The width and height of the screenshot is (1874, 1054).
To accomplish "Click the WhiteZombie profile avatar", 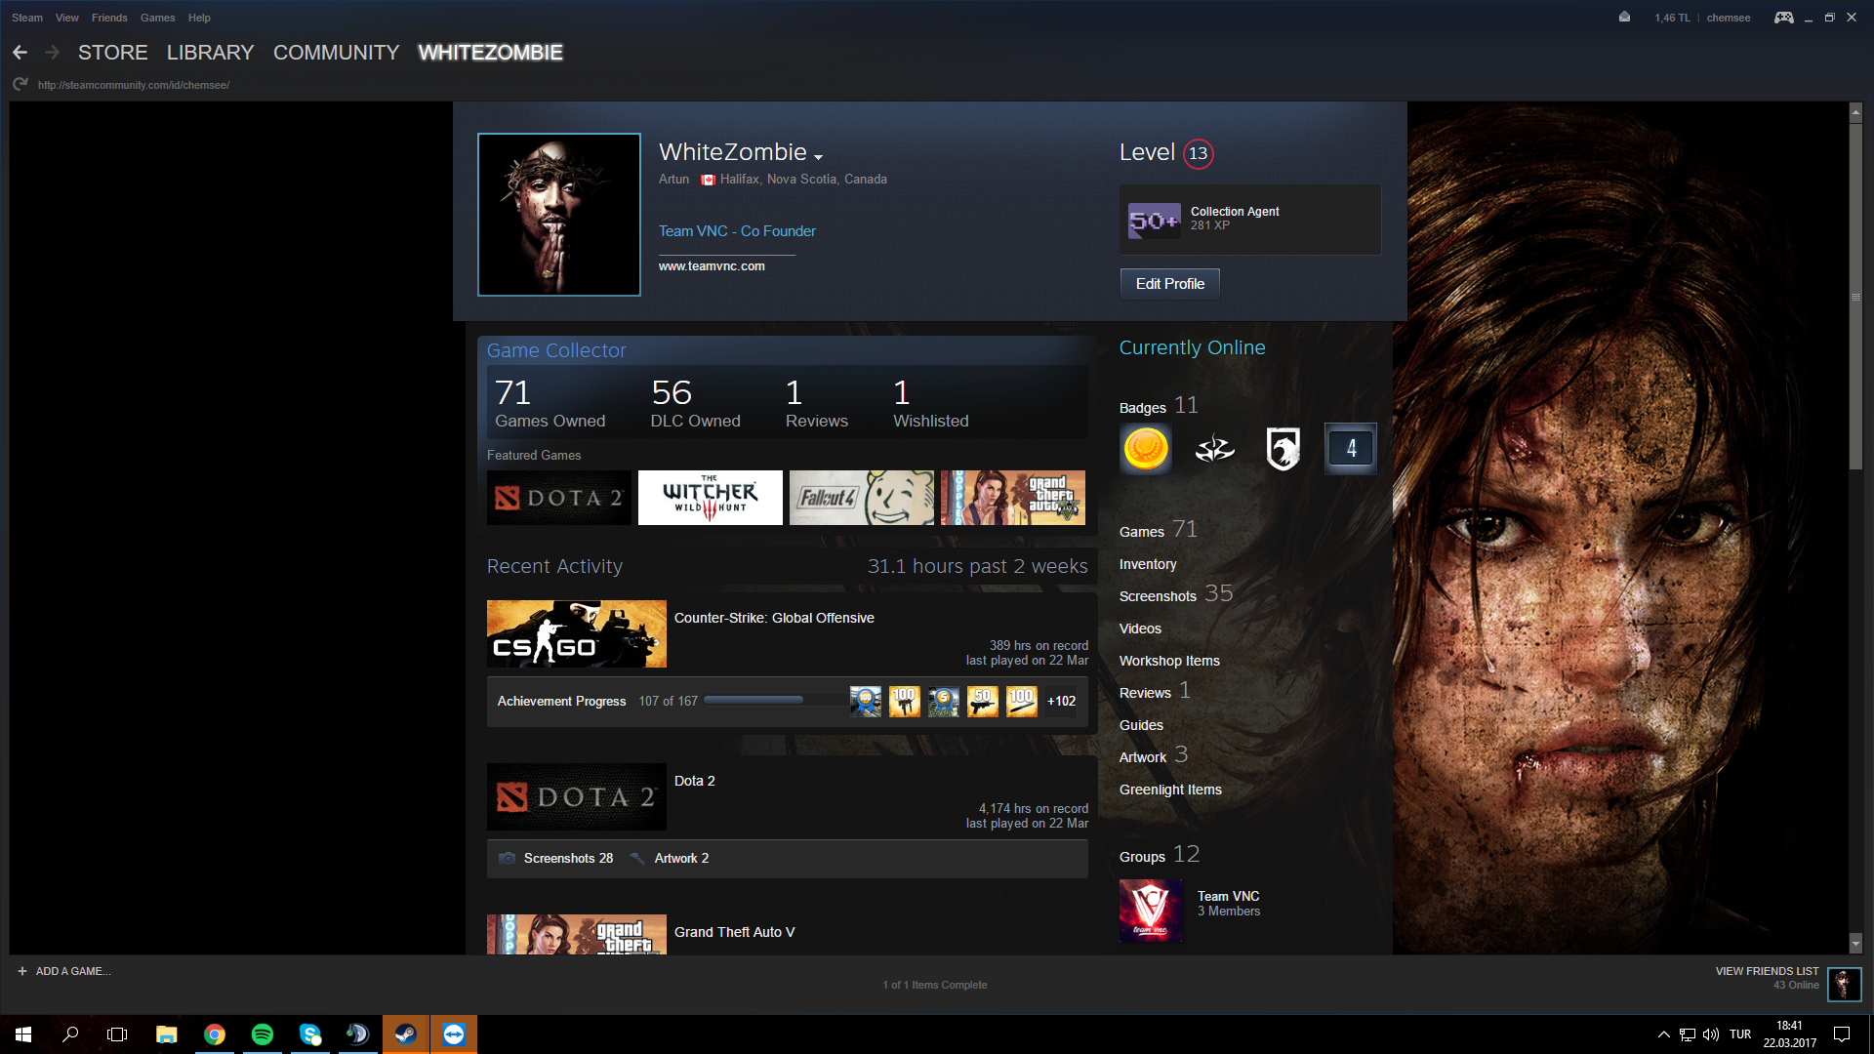I will [558, 215].
